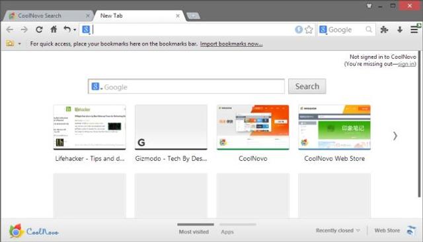This screenshot has height=242, width=423.
Task: Select the Most visited section
Action: click(x=194, y=231)
